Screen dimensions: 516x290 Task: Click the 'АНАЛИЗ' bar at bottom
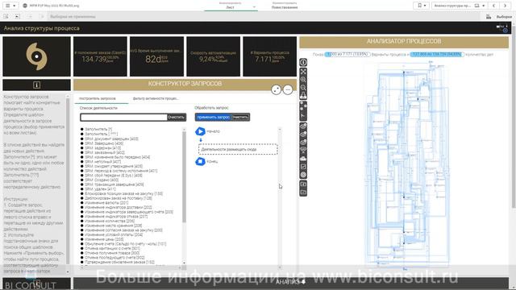pyautogui.click(x=291, y=282)
